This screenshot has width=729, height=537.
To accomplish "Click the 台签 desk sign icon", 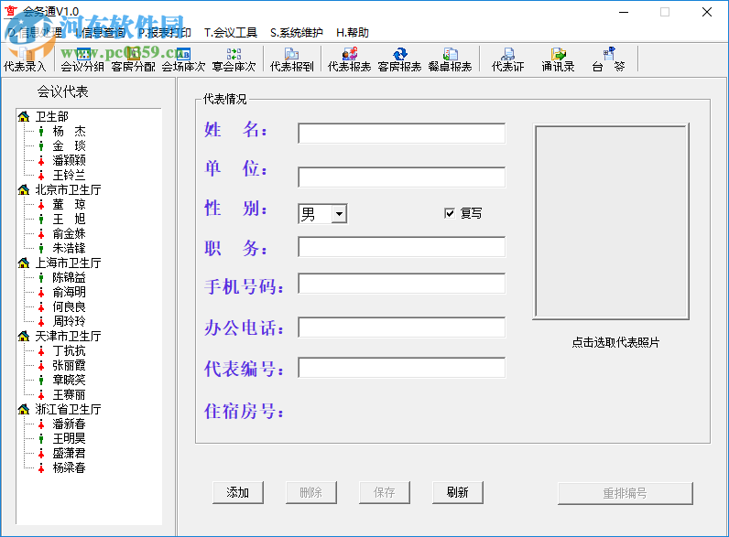I will [609, 59].
